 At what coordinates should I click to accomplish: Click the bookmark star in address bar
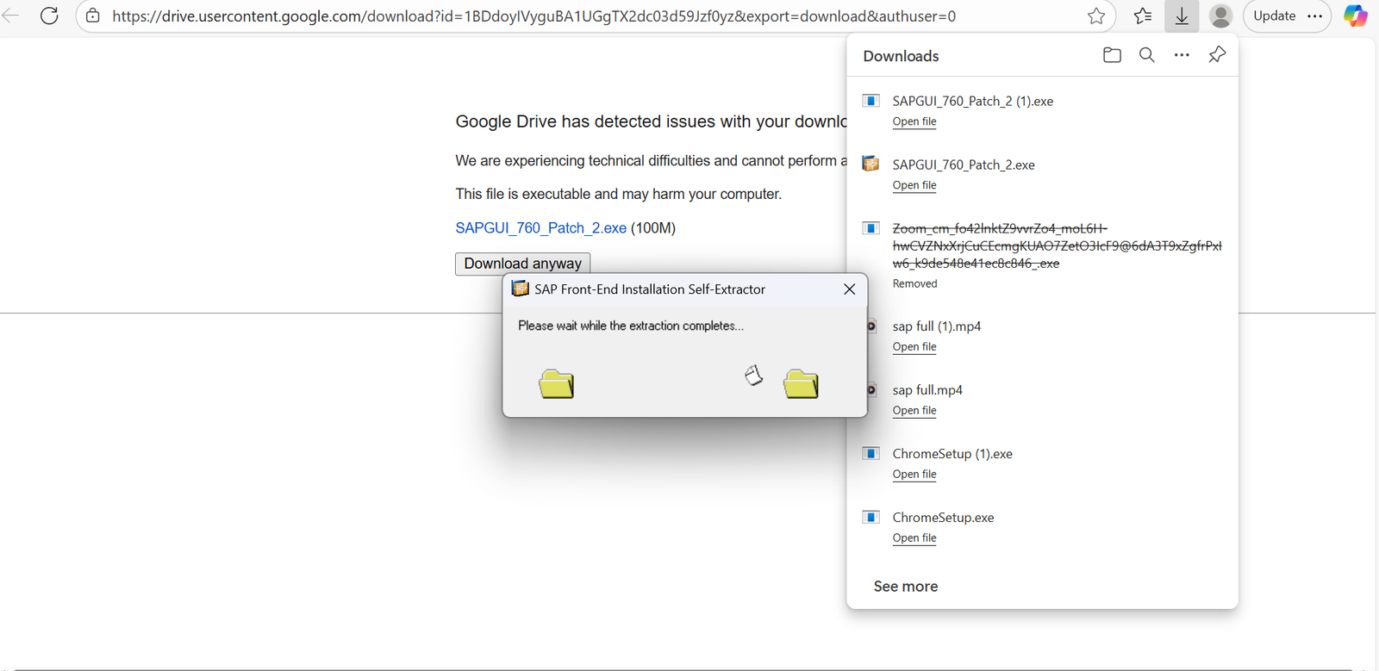click(1095, 16)
